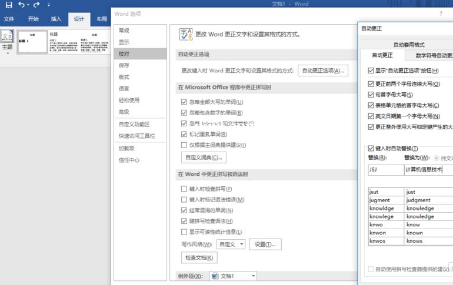Select 显示 in the options sidebar

coord(140,42)
